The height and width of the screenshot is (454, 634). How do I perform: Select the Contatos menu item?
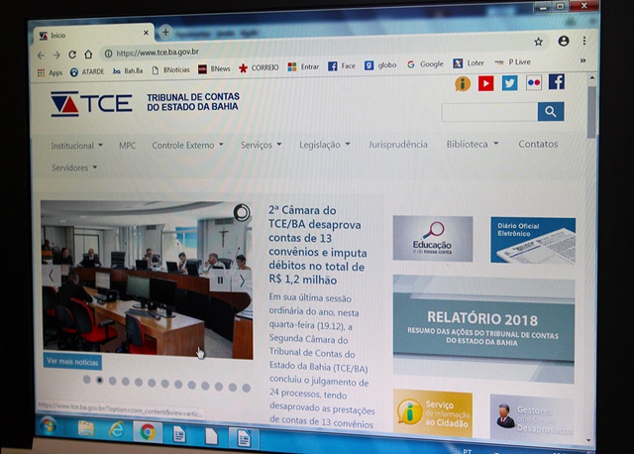click(x=538, y=144)
